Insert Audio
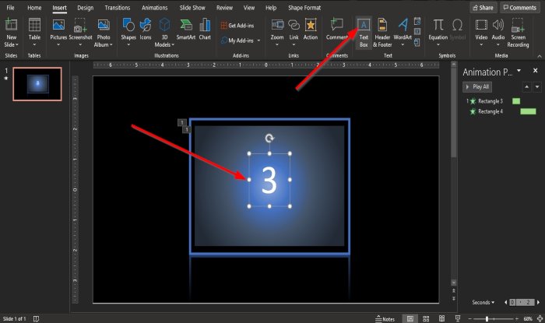 498,33
